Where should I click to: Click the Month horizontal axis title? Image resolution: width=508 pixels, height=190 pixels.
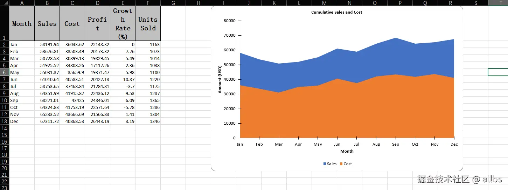click(347, 151)
